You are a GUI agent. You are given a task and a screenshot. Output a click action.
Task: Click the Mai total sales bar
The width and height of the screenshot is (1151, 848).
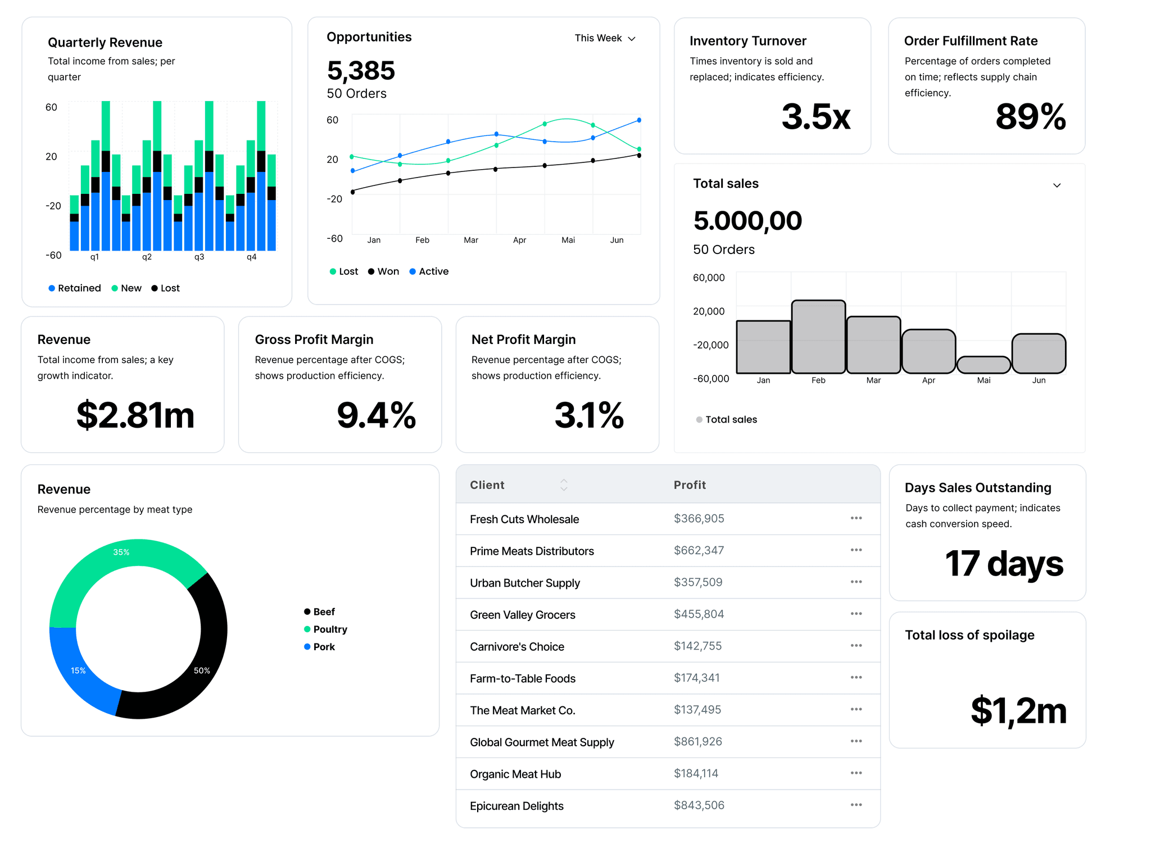[984, 365]
